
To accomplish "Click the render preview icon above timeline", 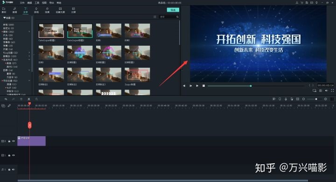I will click(273, 99).
